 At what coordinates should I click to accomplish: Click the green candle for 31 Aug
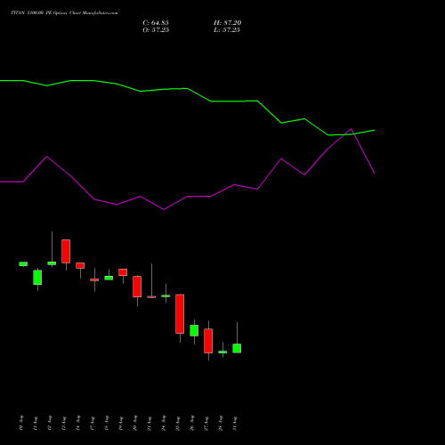(237, 348)
